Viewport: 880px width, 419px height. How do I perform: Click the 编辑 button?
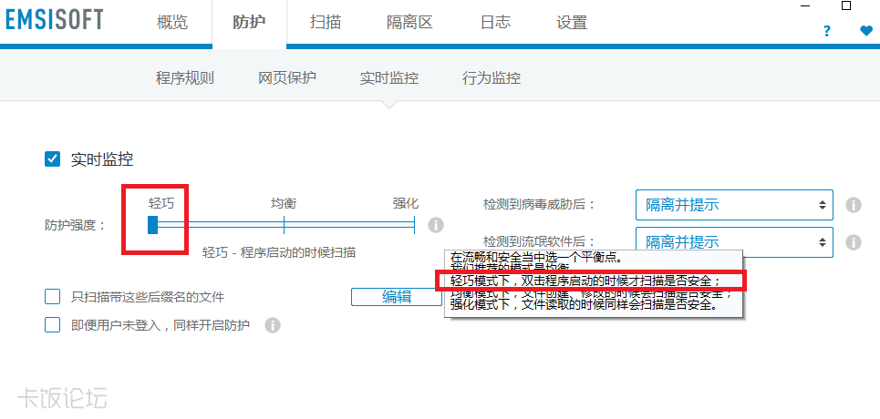[x=397, y=296]
